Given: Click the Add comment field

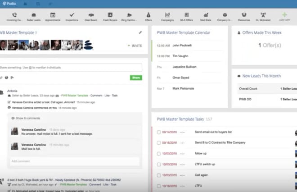Looking at the screenshot, I should click(75, 161).
